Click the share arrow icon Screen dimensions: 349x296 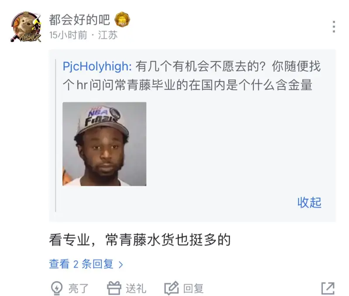pyautogui.click(x=328, y=288)
